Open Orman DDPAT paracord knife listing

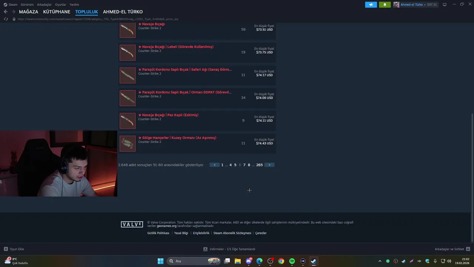point(197,98)
